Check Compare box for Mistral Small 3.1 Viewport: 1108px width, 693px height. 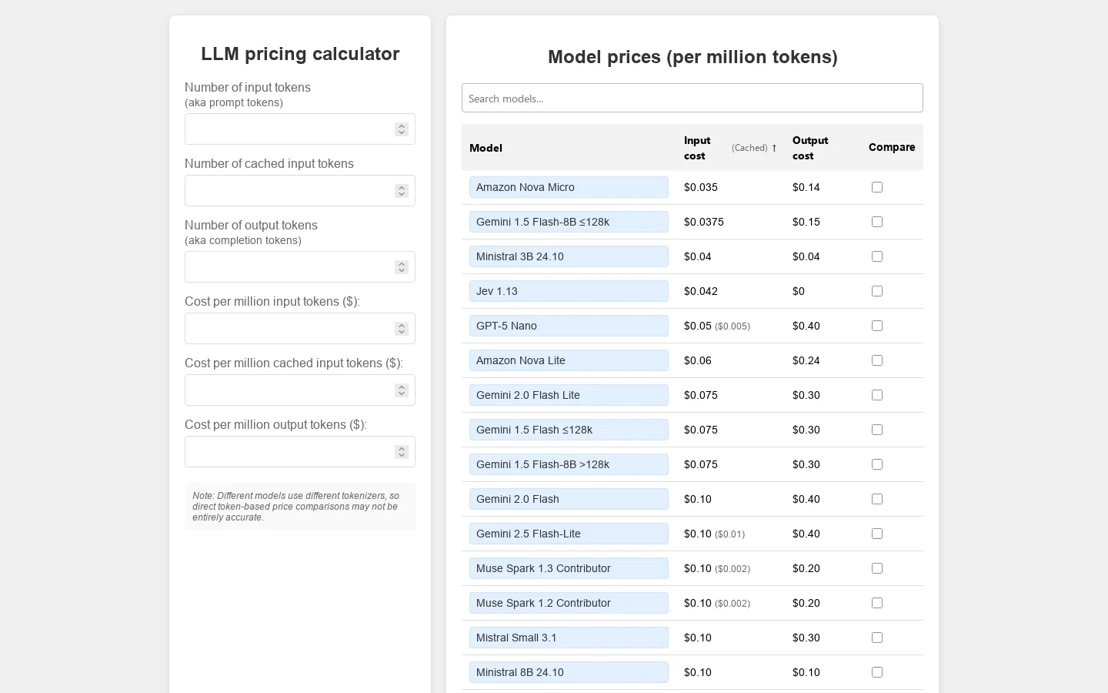point(877,638)
